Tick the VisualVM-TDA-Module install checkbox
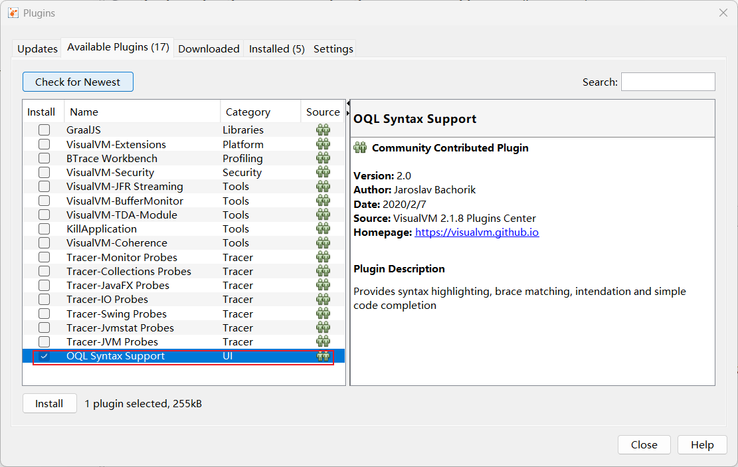This screenshot has height=467, width=738. click(44, 215)
